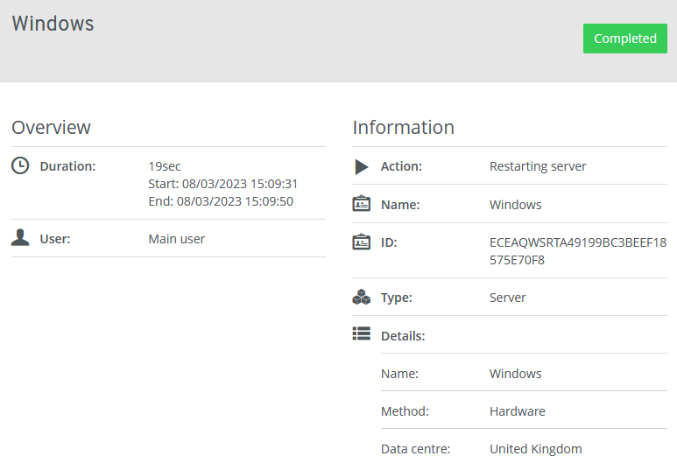Click the play arrow icon beside Action
Screen dimensions: 677x463
(x=362, y=166)
